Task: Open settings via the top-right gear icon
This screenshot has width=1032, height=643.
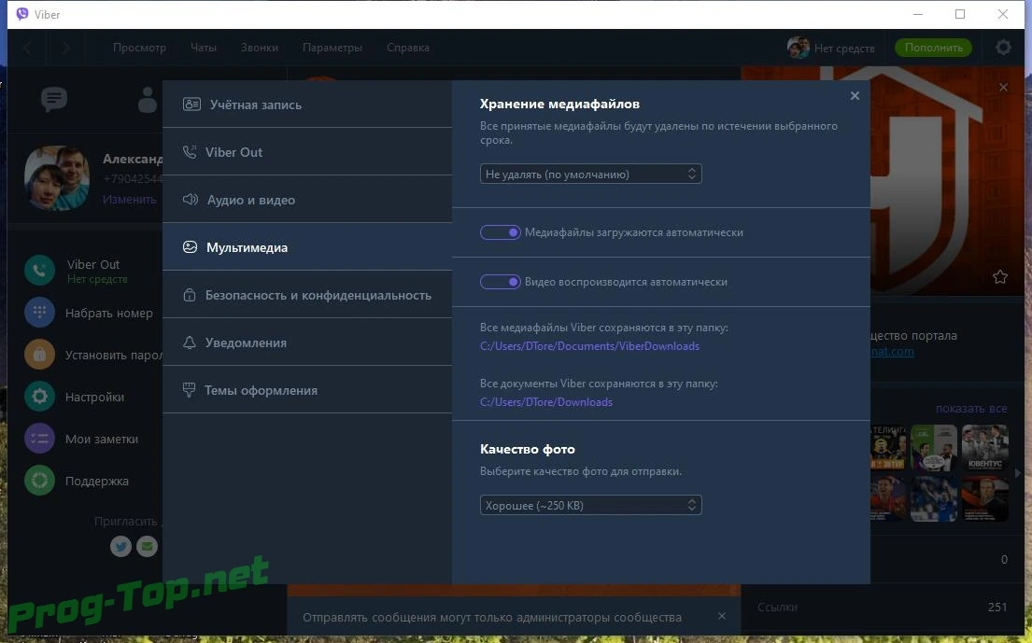Action: pos(1003,48)
